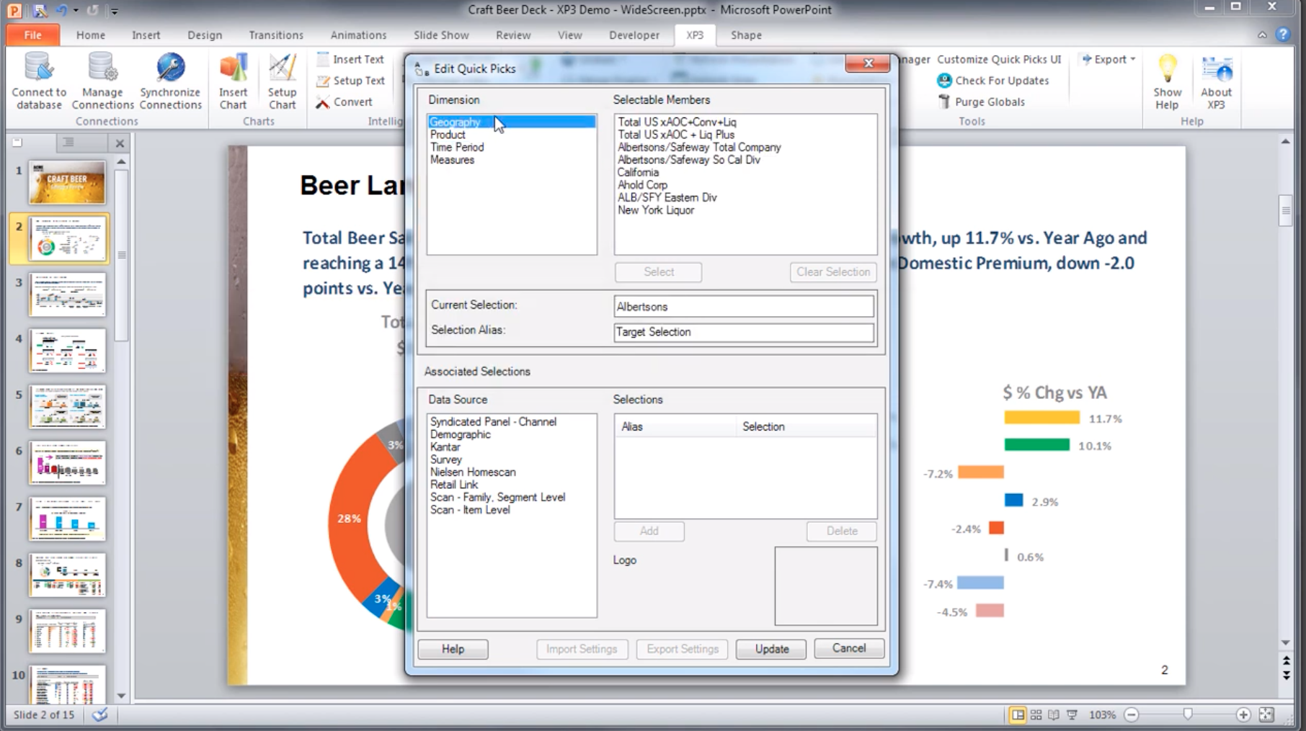
Task: Open the File tab
Action: 32,35
